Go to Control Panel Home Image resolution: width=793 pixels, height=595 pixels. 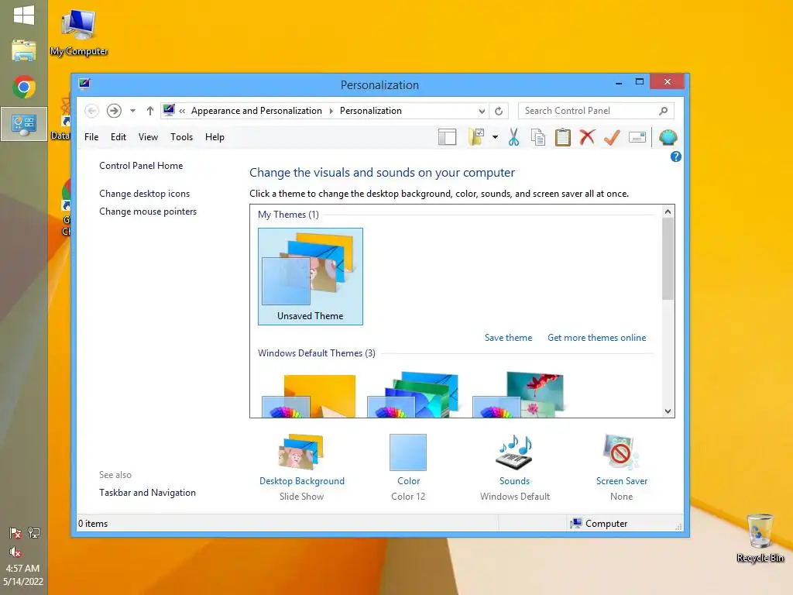pyautogui.click(x=141, y=166)
